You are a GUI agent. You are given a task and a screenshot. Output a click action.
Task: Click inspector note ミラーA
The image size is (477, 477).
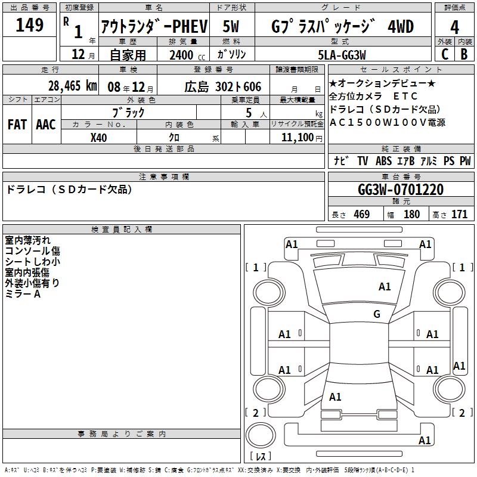[23, 294]
